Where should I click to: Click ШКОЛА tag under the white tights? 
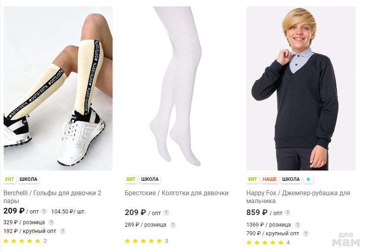(x=150, y=179)
